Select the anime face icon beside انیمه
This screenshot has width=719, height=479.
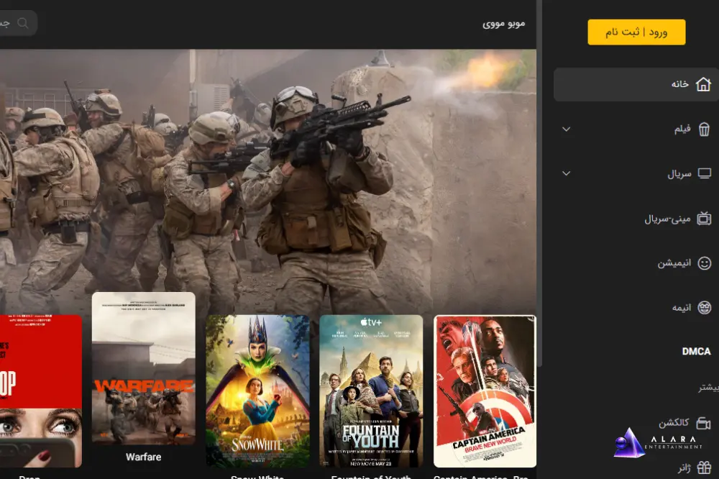[704, 308]
